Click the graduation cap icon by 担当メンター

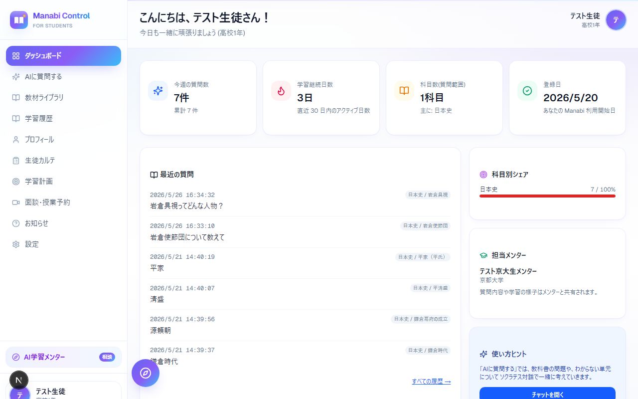click(x=483, y=255)
